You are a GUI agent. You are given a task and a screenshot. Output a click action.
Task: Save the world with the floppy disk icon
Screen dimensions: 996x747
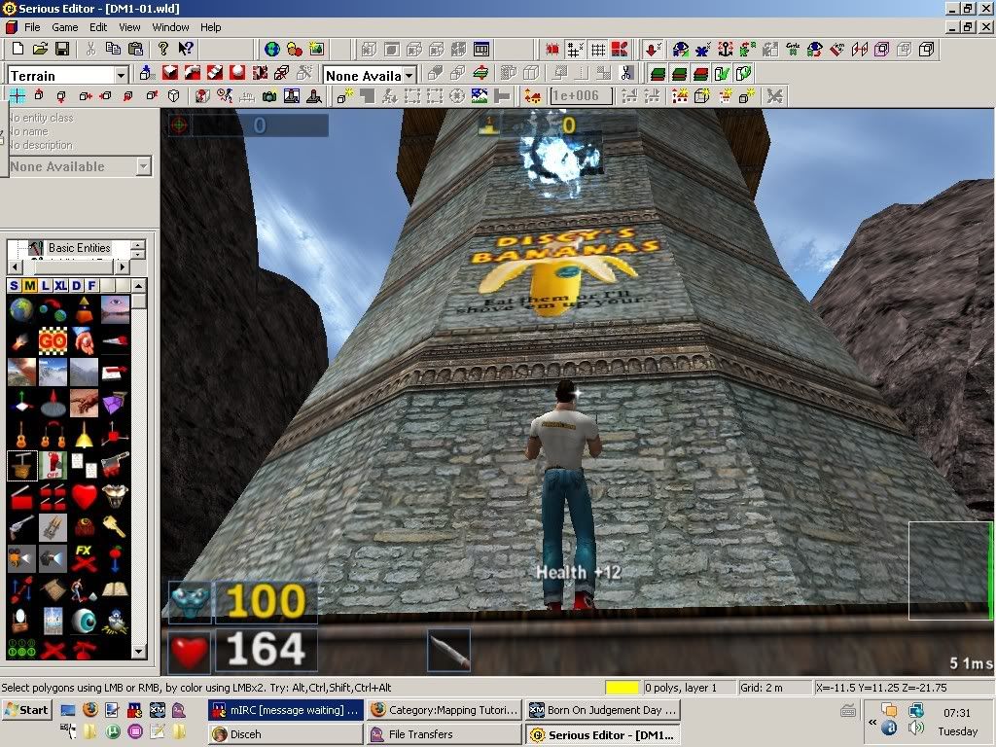(62, 49)
